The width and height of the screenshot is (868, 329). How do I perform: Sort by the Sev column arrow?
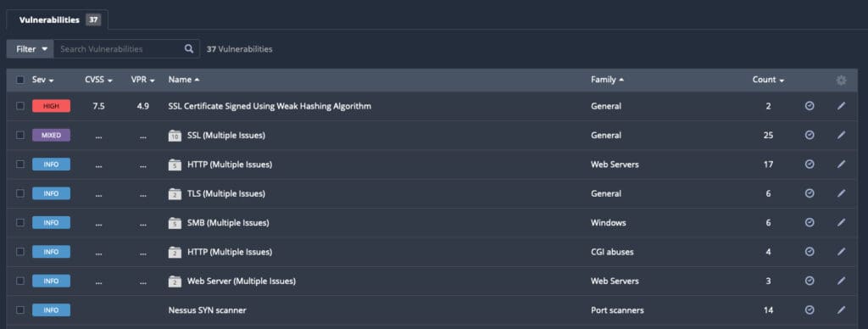tap(51, 81)
